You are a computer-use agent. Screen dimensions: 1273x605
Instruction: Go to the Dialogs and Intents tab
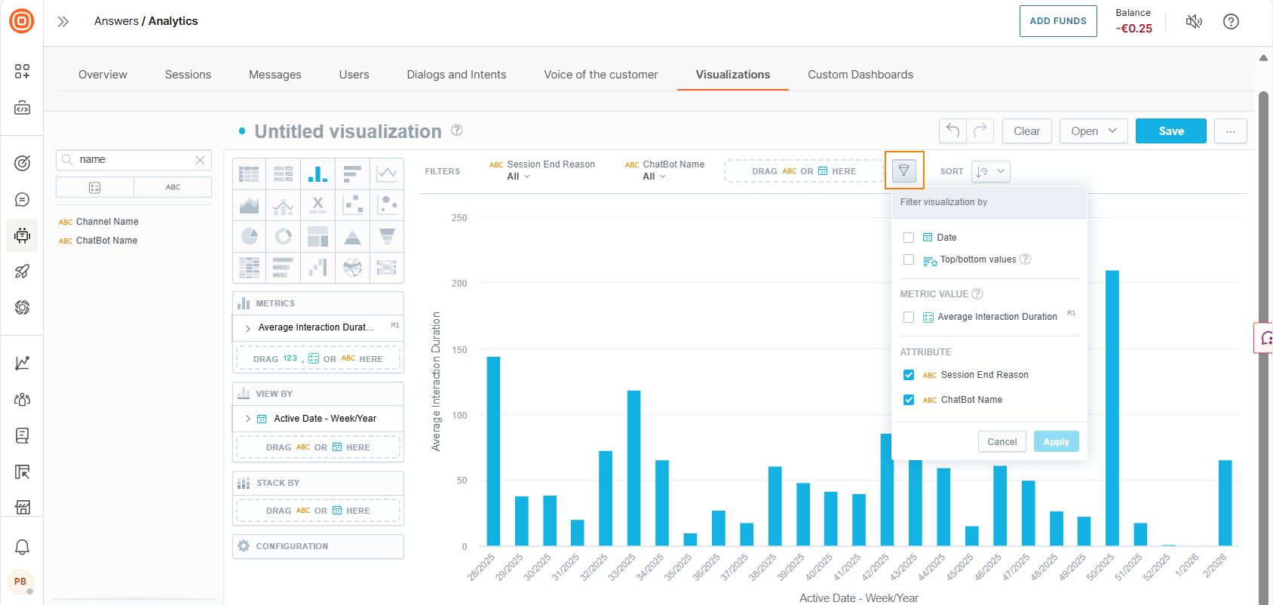tap(456, 75)
